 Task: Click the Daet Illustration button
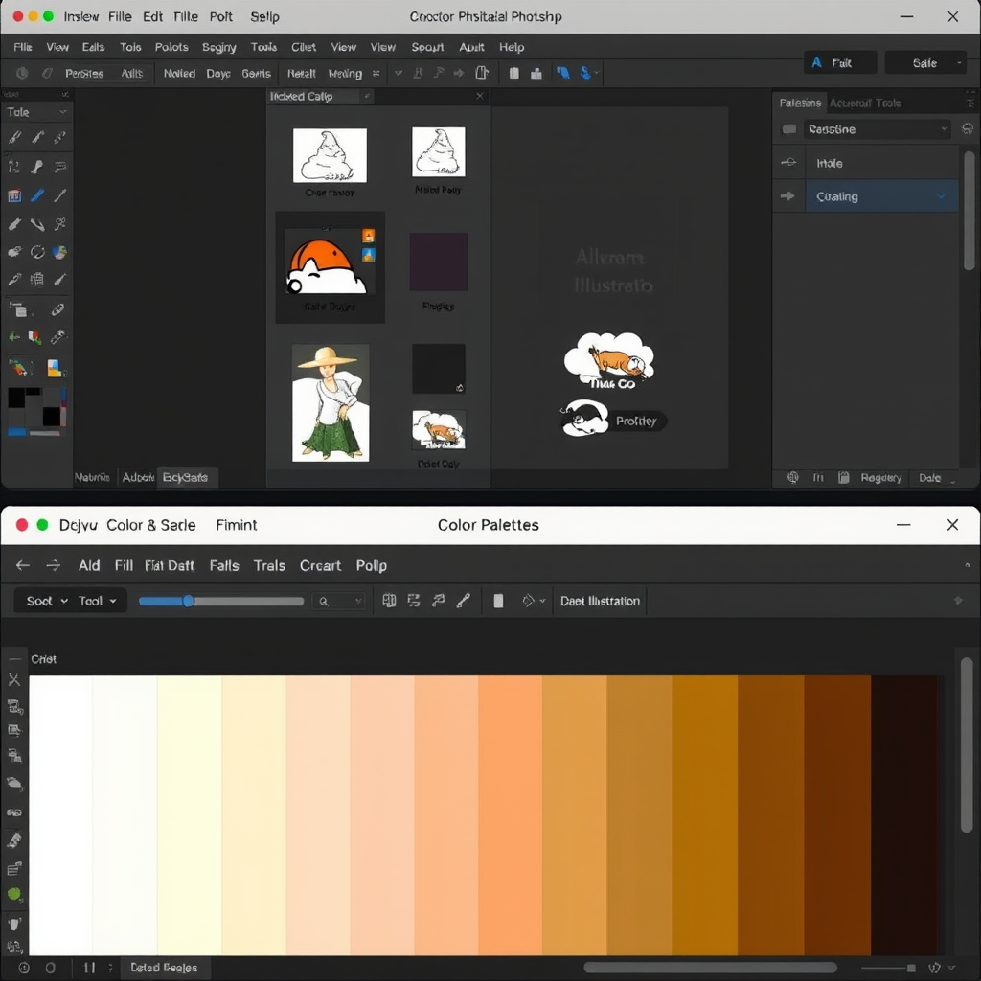tap(600, 601)
